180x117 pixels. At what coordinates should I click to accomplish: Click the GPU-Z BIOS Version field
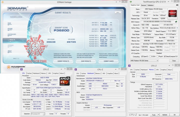pyautogui.click(x=157, y=22)
